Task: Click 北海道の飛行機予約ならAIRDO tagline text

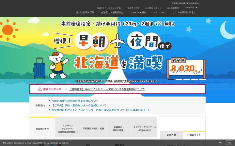Action: click(185, 3)
